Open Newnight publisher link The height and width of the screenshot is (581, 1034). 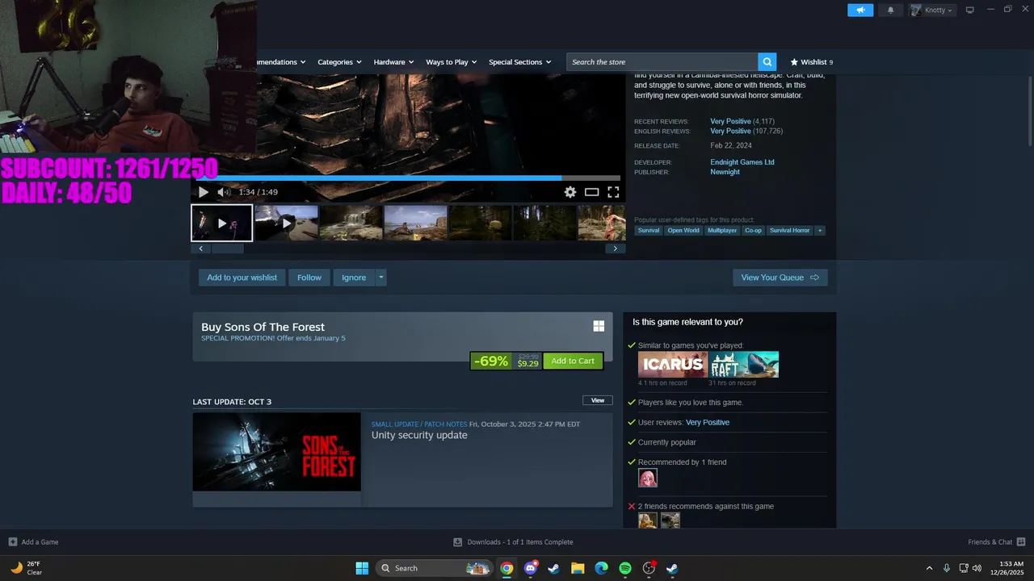[x=725, y=172]
